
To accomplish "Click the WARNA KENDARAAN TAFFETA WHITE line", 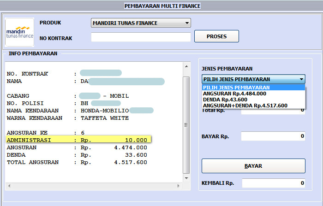I will tap(68, 118).
